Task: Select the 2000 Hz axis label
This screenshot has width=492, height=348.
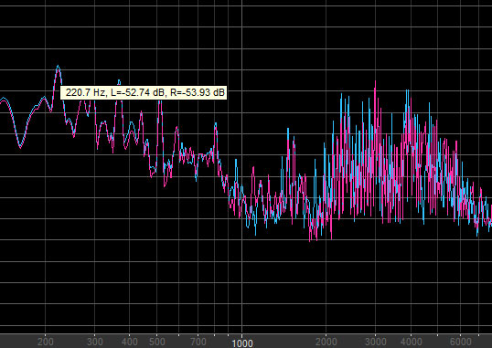Action: coord(326,342)
